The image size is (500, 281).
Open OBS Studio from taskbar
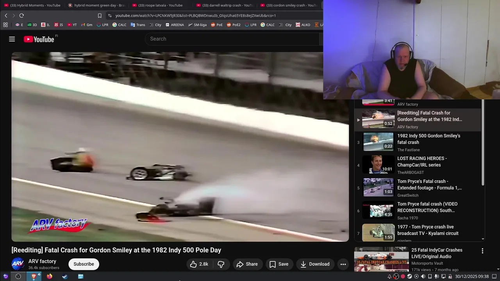(18, 276)
